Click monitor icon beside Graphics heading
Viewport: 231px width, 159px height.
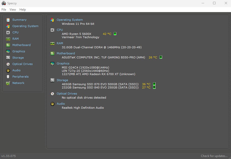tap(52, 63)
